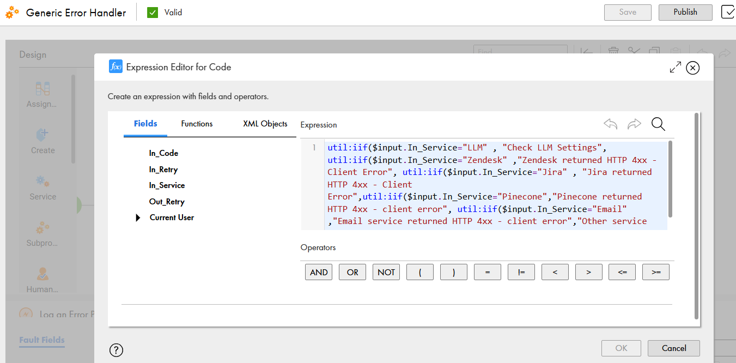Screen dimensions: 736x363
Task: Insert an opening parenthesis operator
Action: pyautogui.click(x=420, y=272)
